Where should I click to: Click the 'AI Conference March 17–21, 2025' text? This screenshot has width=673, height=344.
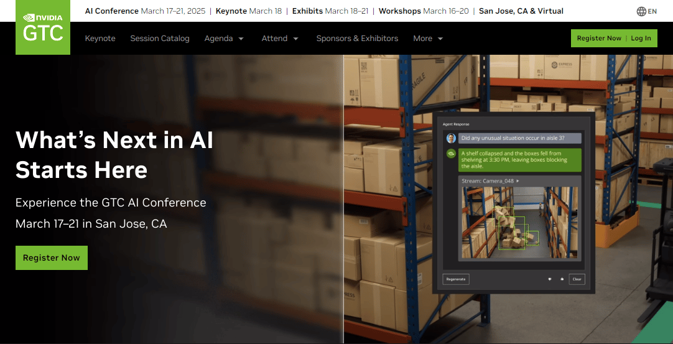point(145,11)
